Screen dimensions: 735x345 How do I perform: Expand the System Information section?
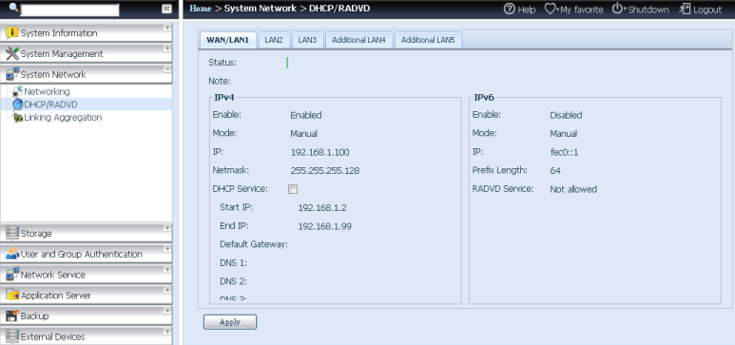[x=167, y=29]
